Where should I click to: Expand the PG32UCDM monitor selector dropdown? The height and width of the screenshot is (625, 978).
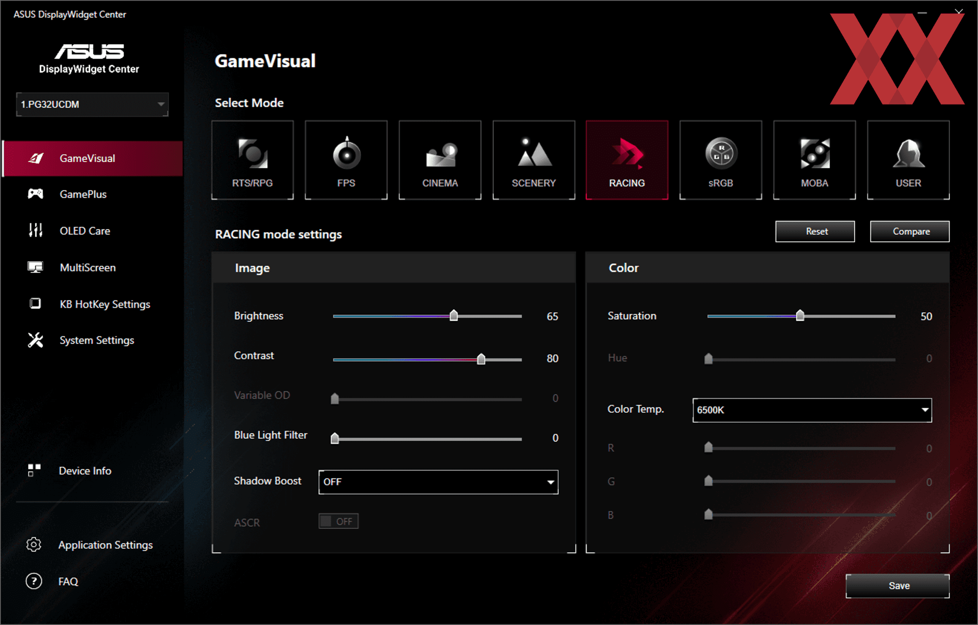point(92,104)
